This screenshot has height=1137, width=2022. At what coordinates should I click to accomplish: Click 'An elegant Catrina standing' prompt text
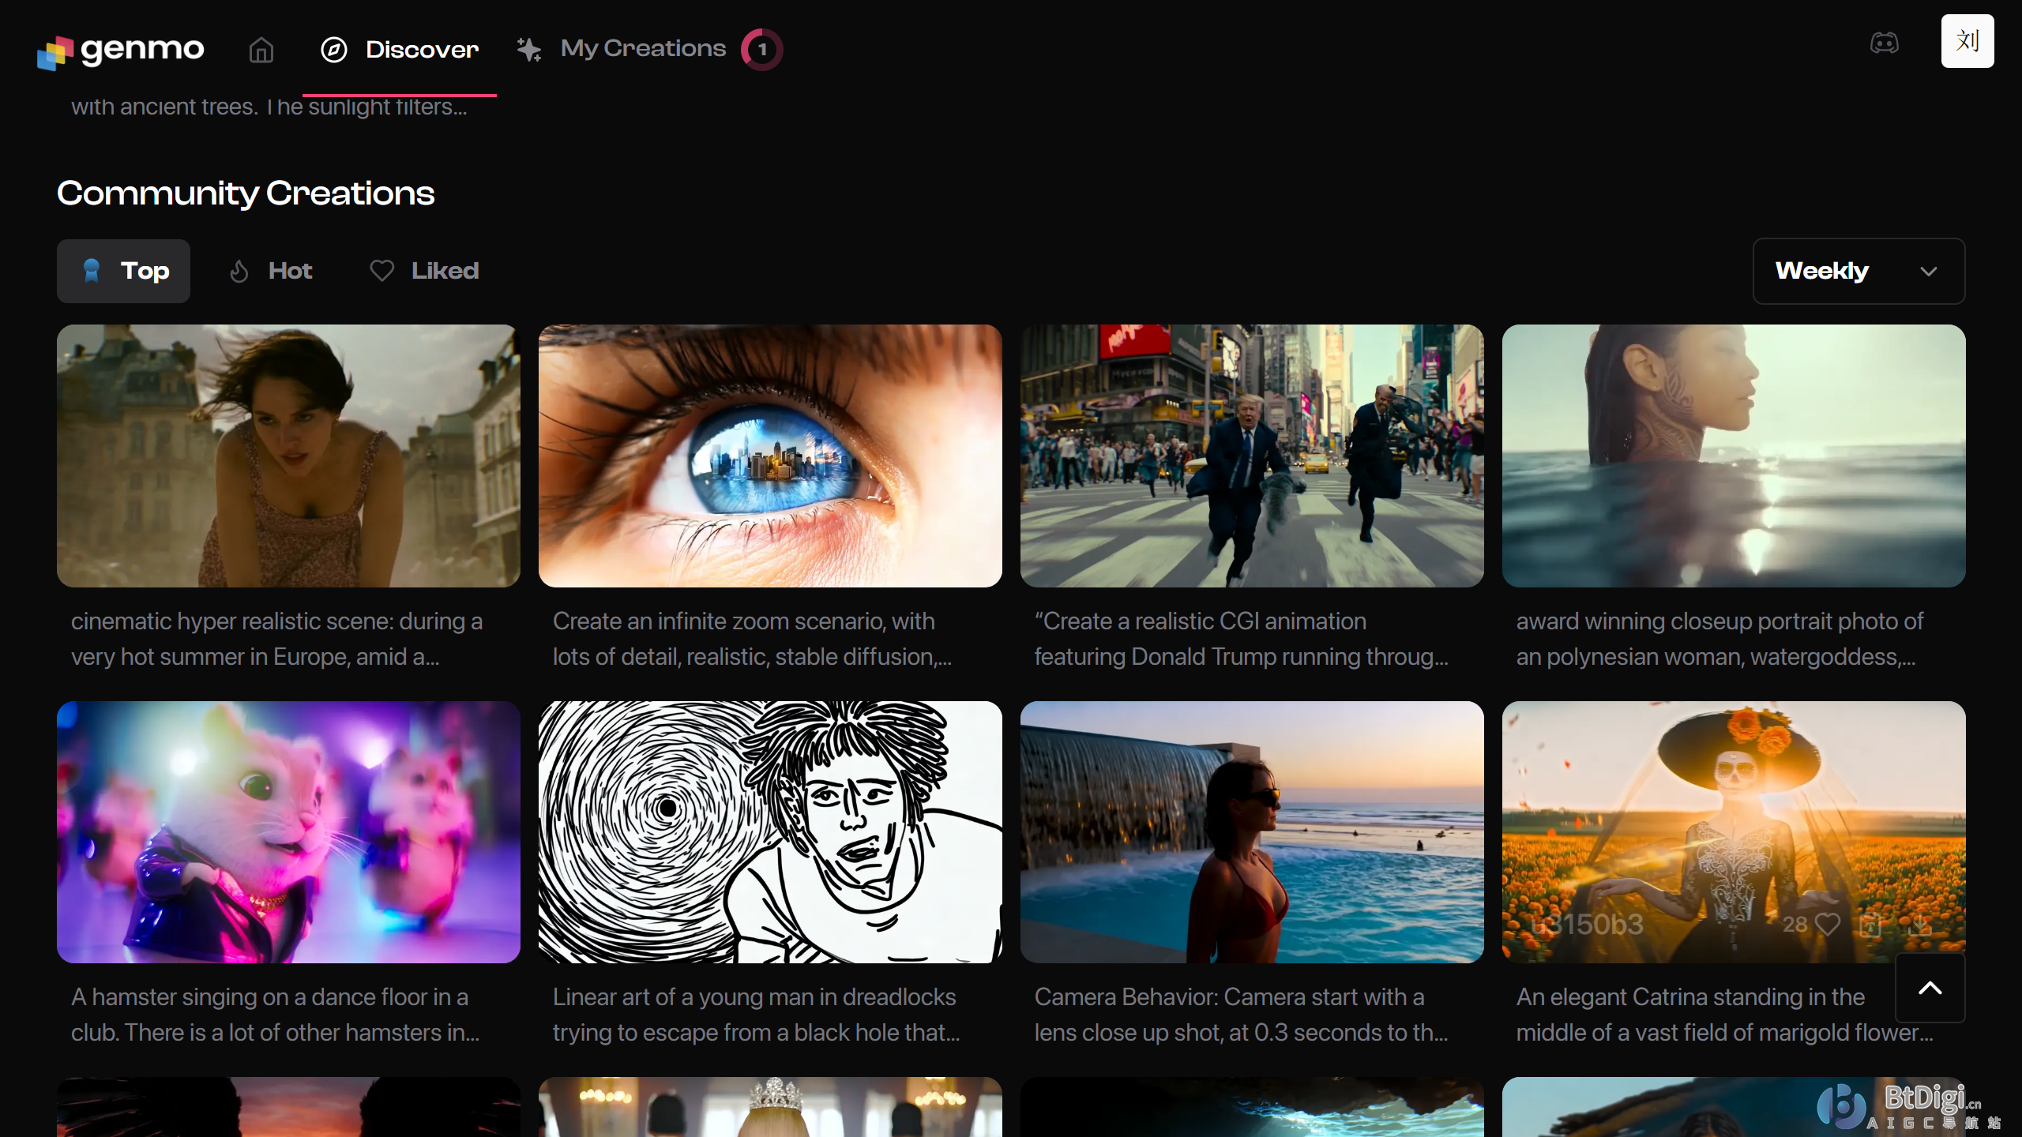[1725, 1015]
